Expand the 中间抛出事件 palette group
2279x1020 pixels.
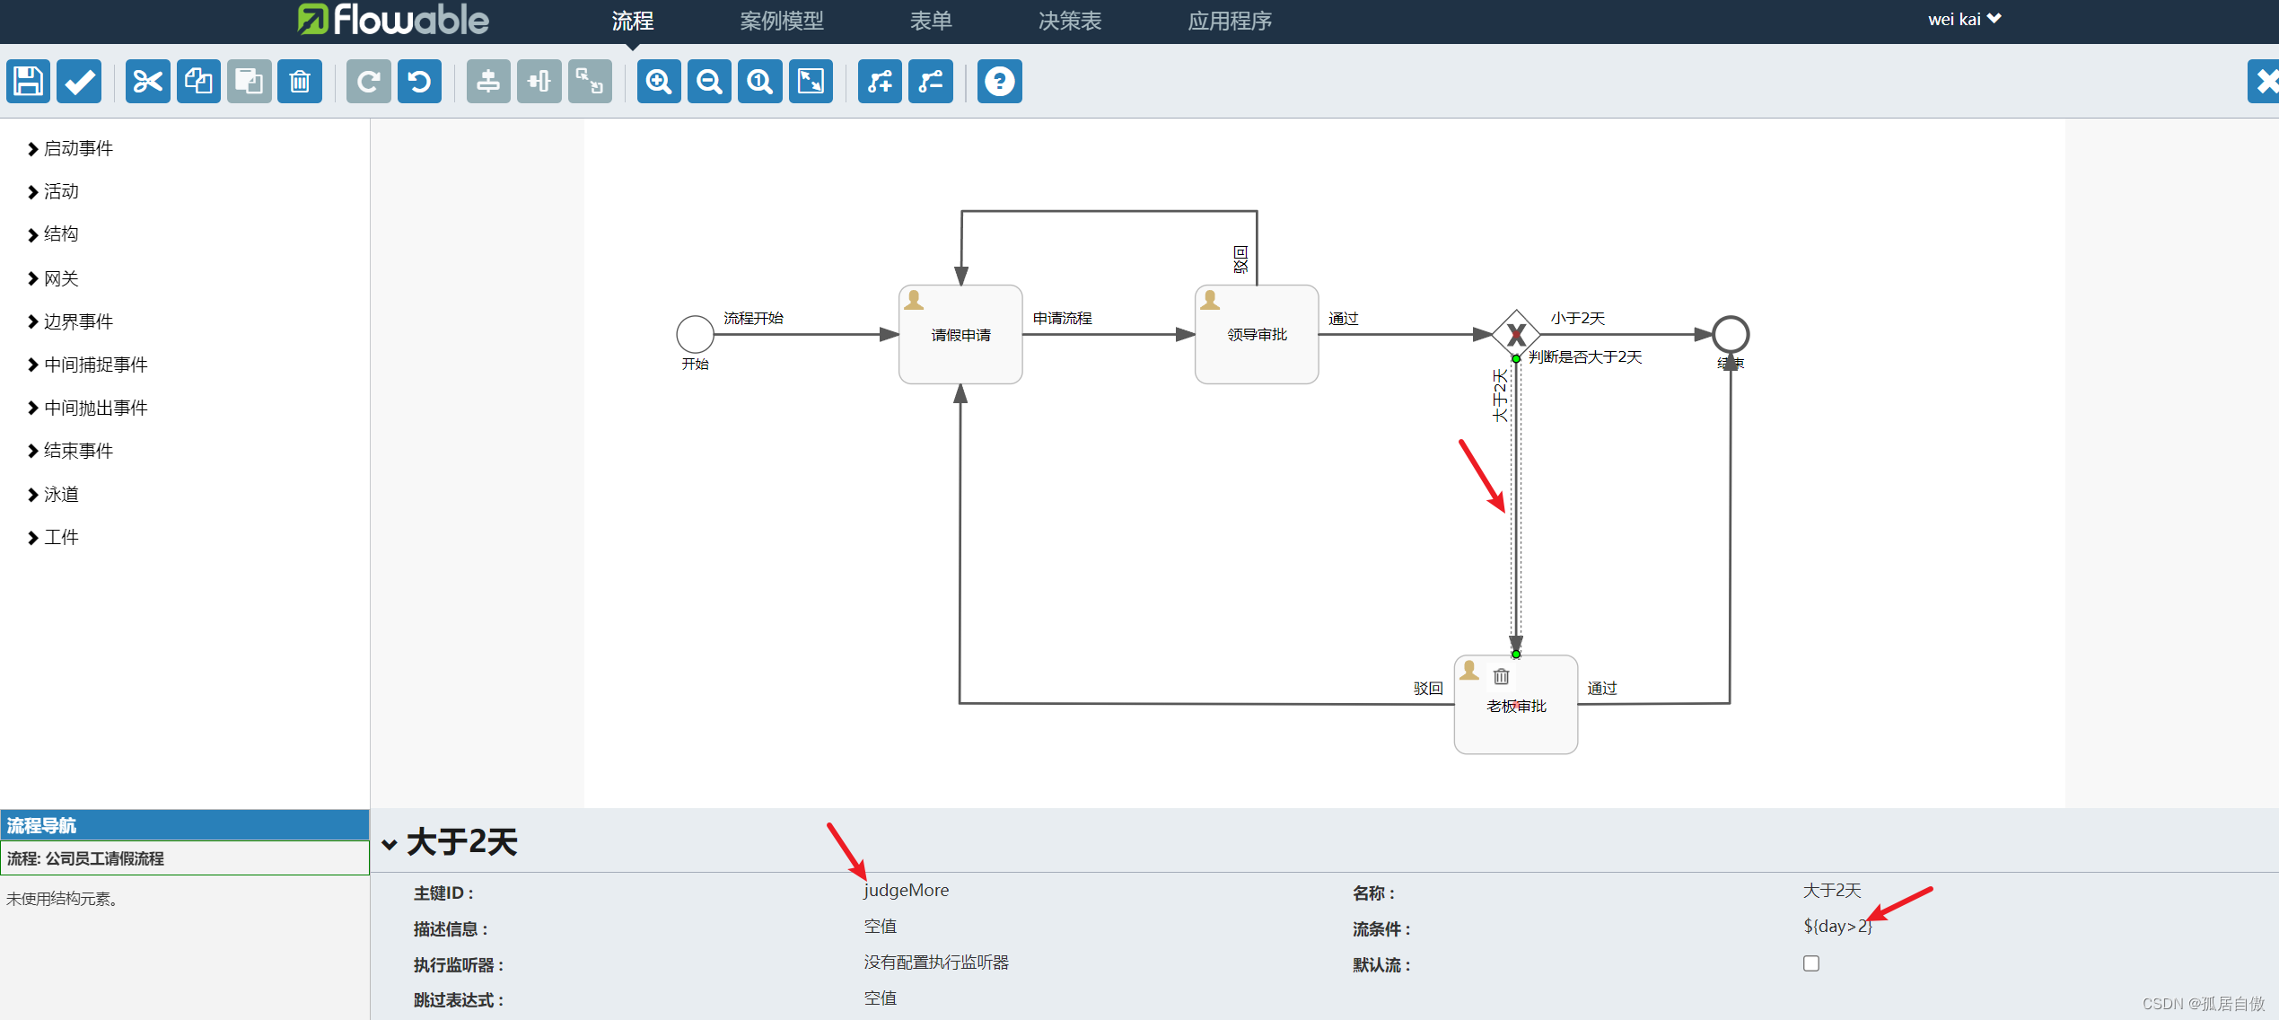[87, 409]
